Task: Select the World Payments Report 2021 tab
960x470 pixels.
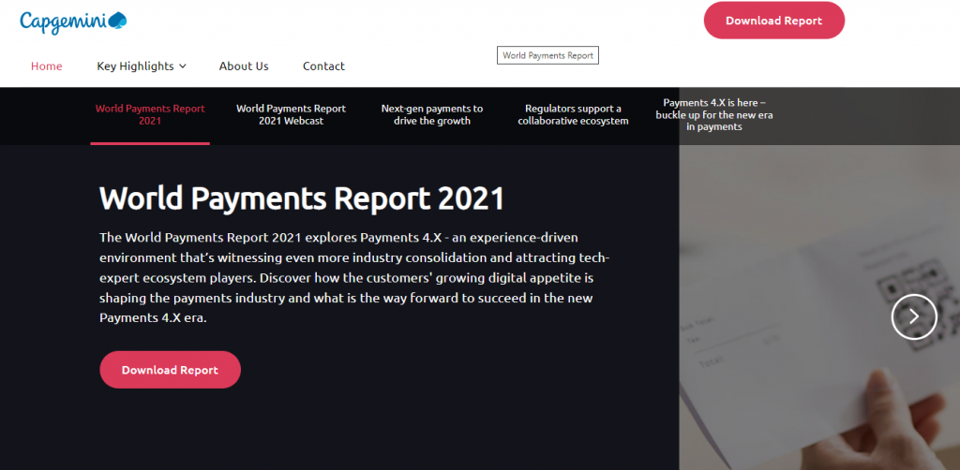Action: click(x=150, y=114)
